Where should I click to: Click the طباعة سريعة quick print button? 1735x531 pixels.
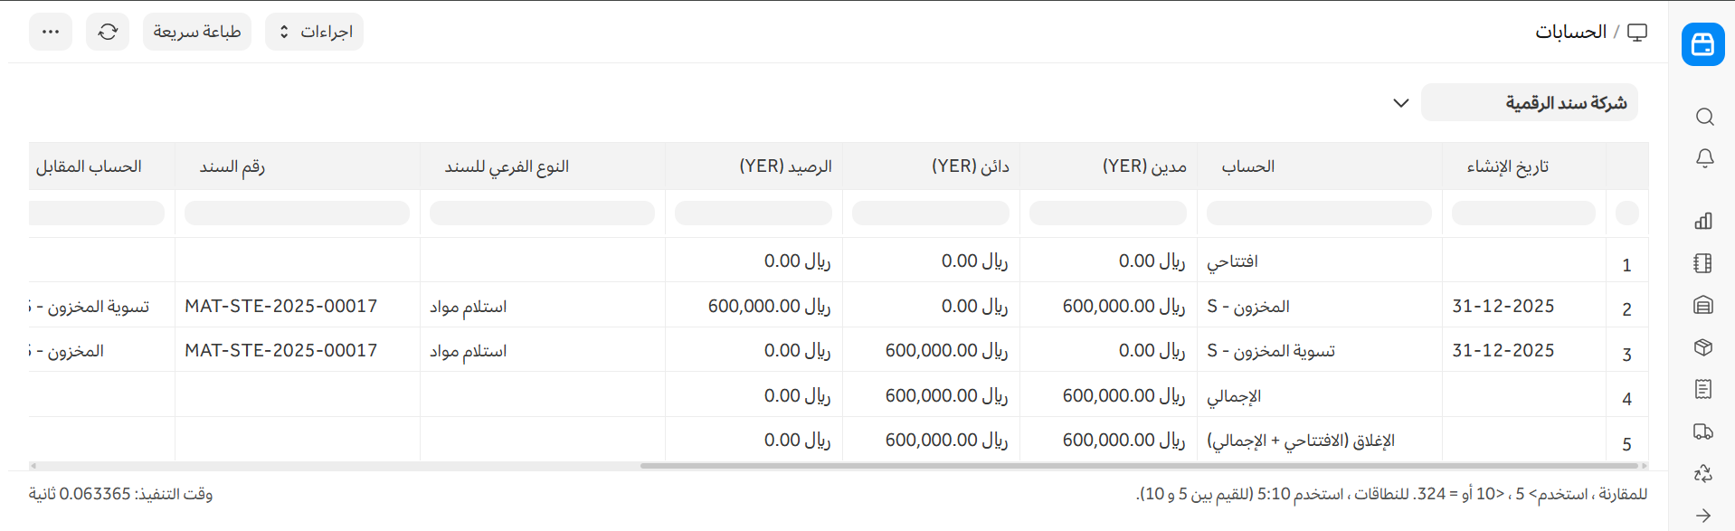tap(197, 32)
